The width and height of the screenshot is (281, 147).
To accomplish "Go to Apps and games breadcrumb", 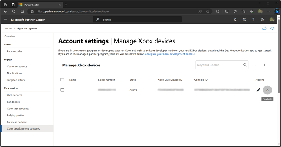I will coord(27,28).
